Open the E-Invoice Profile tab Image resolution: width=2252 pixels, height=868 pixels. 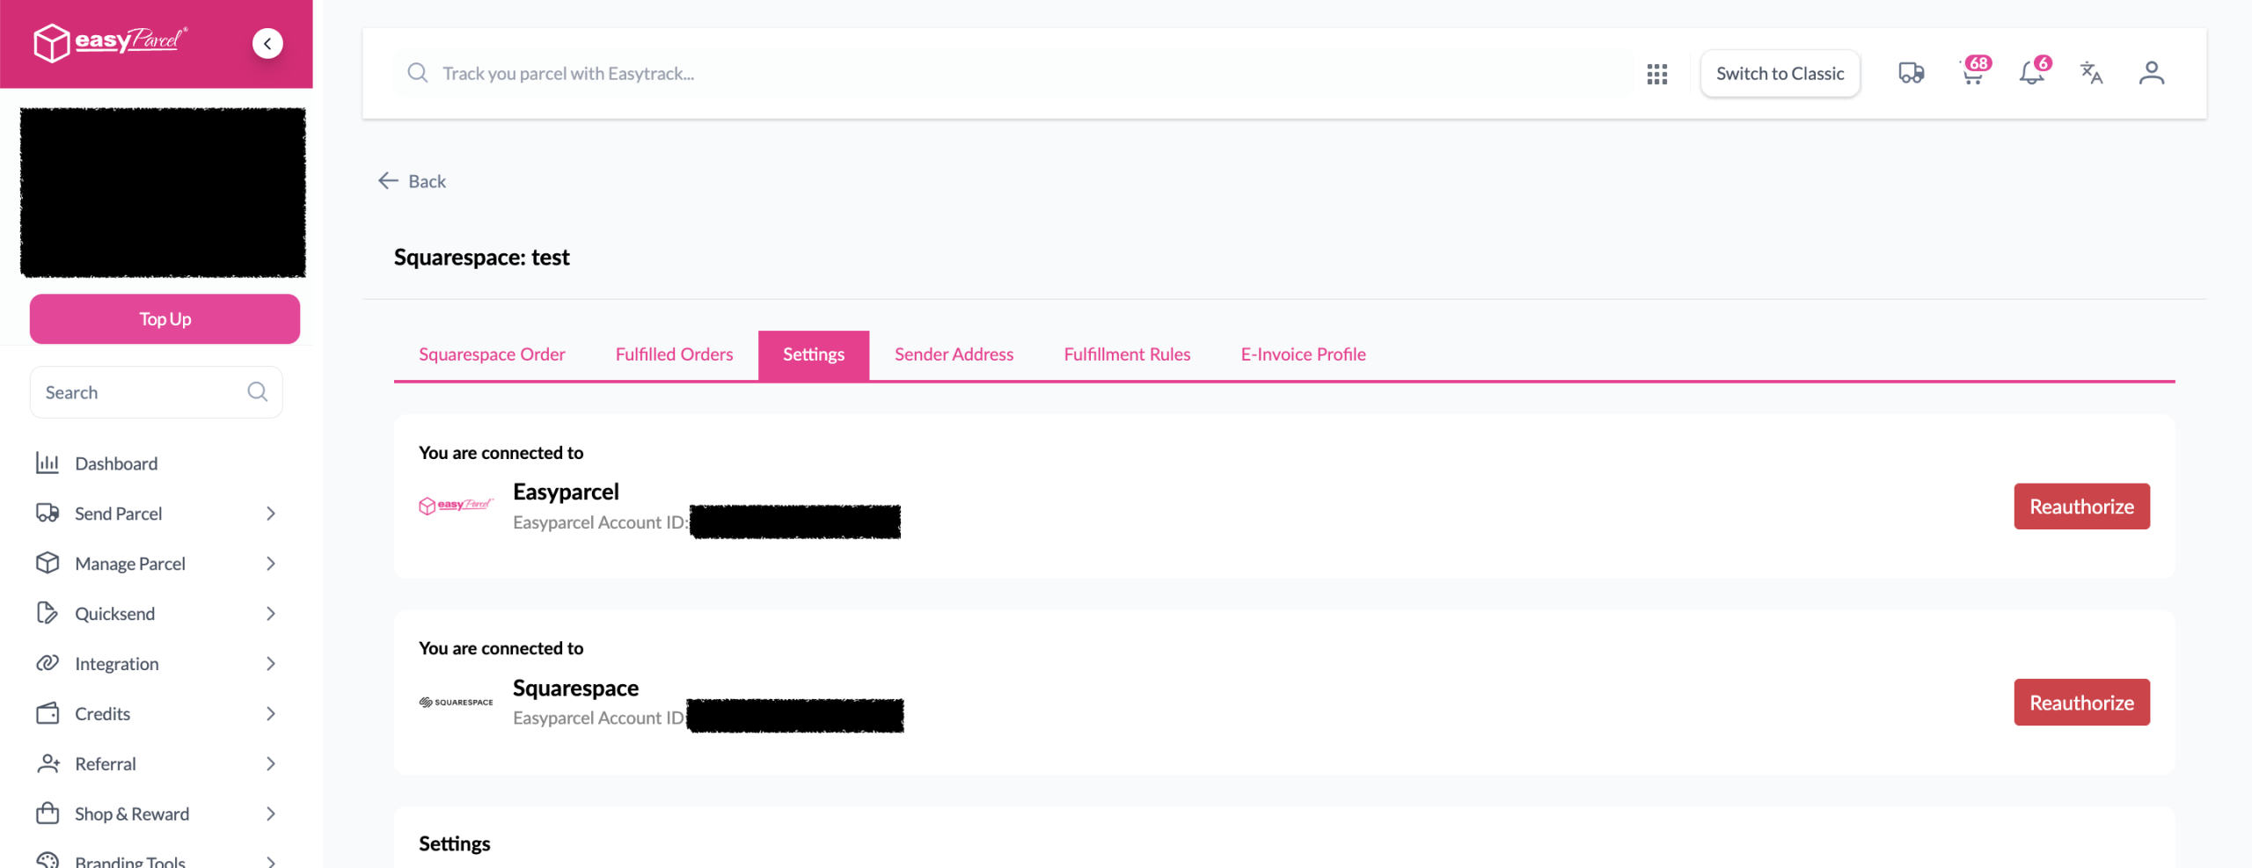pyautogui.click(x=1303, y=354)
